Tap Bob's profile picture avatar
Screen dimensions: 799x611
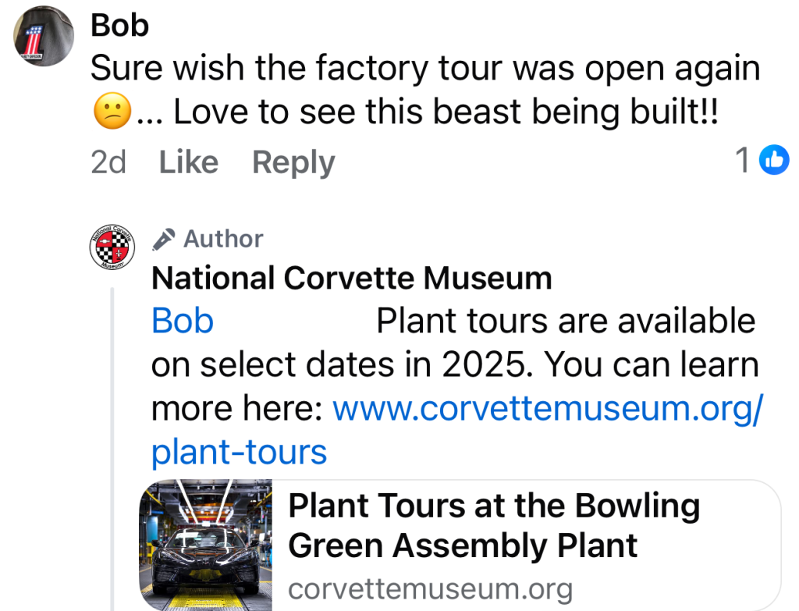pyautogui.click(x=44, y=37)
